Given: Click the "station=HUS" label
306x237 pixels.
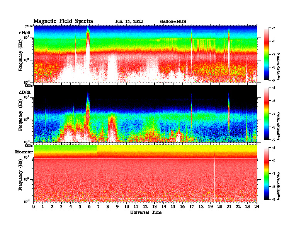Looking at the screenshot, I should coord(173,22).
